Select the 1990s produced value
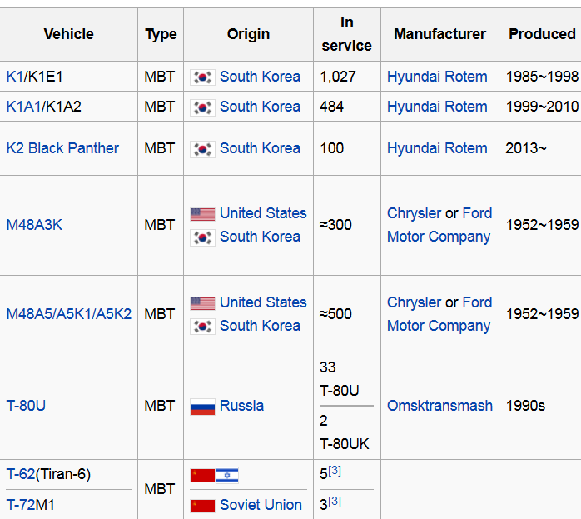Screen dimensions: 581x519 point(525,406)
